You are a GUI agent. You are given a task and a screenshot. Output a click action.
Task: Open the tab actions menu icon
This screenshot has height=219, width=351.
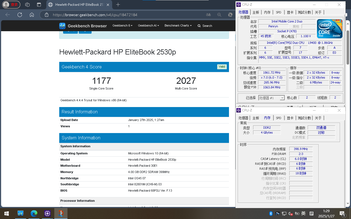[x=39, y=5]
